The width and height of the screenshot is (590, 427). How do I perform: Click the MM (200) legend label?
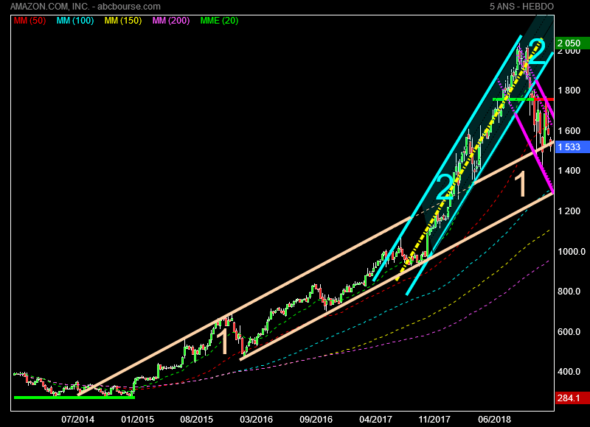click(171, 21)
